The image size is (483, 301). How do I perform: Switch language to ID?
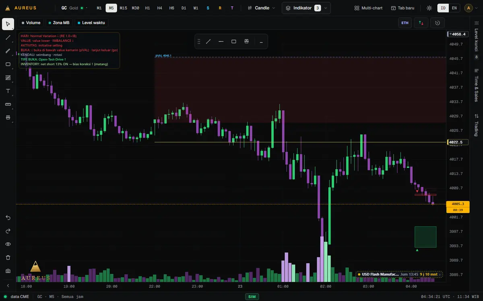443,8
